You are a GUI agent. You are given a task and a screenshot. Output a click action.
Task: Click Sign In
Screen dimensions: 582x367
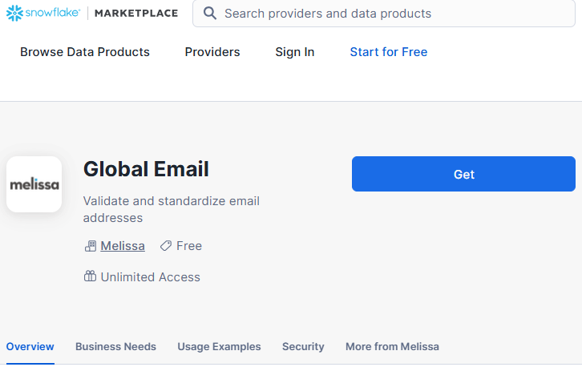pyautogui.click(x=295, y=52)
